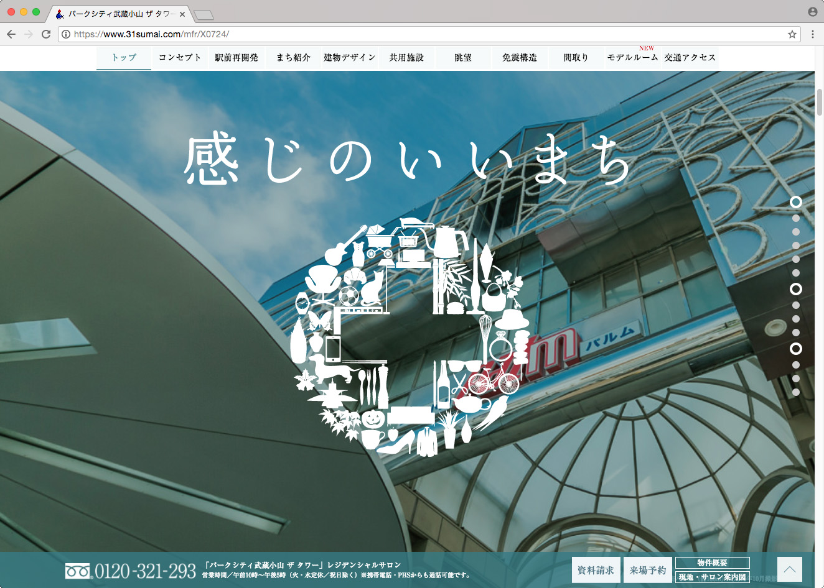The image size is (824, 588).
Task: Close the パークシティ武蔵小山 browser tab
Action: point(182,14)
